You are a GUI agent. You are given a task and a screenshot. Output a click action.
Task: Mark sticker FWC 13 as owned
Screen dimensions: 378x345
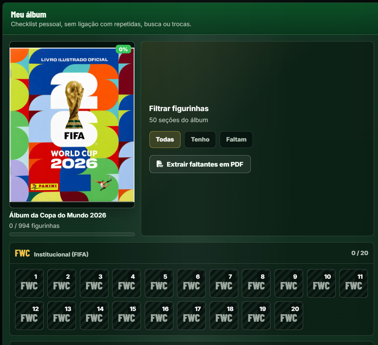pyautogui.click(x=62, y=316)
